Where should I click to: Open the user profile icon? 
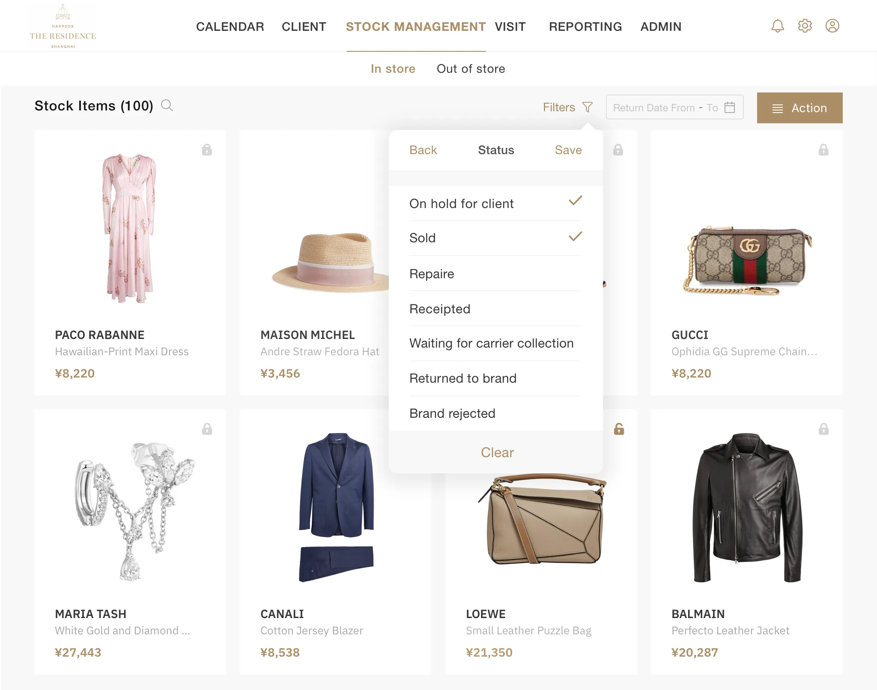[832, 26]
